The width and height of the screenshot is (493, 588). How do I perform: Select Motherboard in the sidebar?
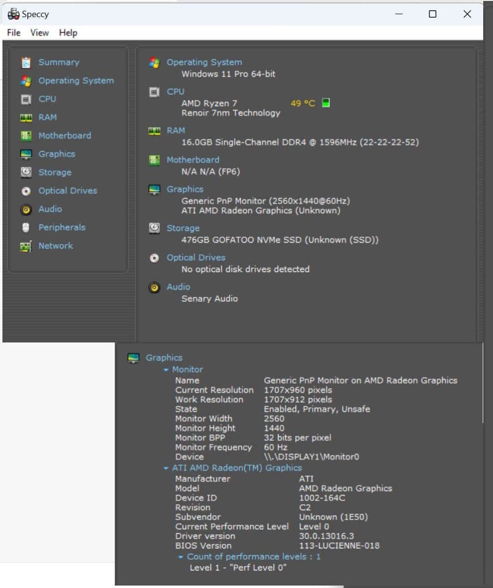[65, 135]
